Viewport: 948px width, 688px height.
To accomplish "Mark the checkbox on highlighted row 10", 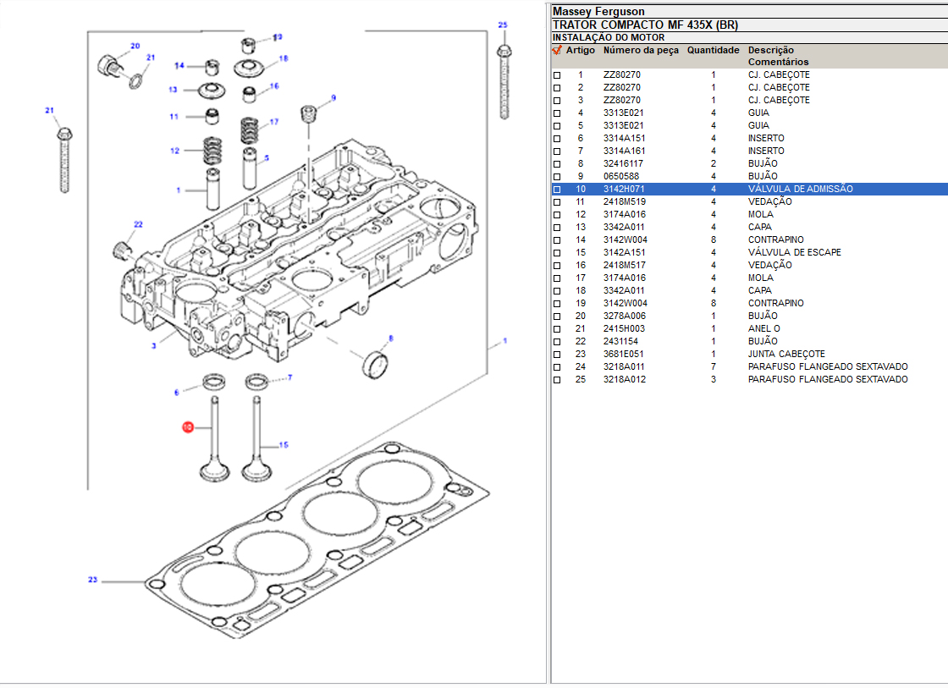I will [557, 190].
